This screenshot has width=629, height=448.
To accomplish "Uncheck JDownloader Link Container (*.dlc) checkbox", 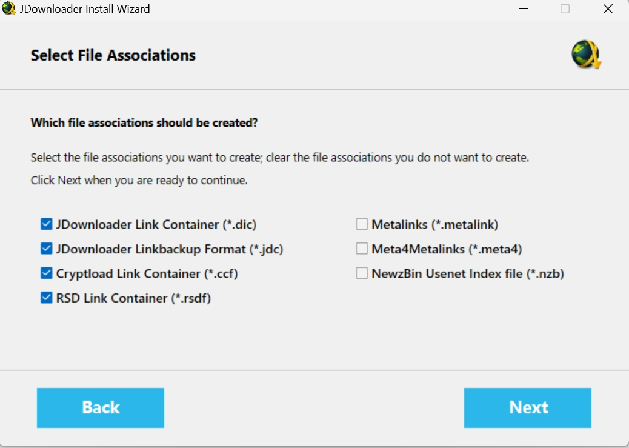I will tap(47, 224).
